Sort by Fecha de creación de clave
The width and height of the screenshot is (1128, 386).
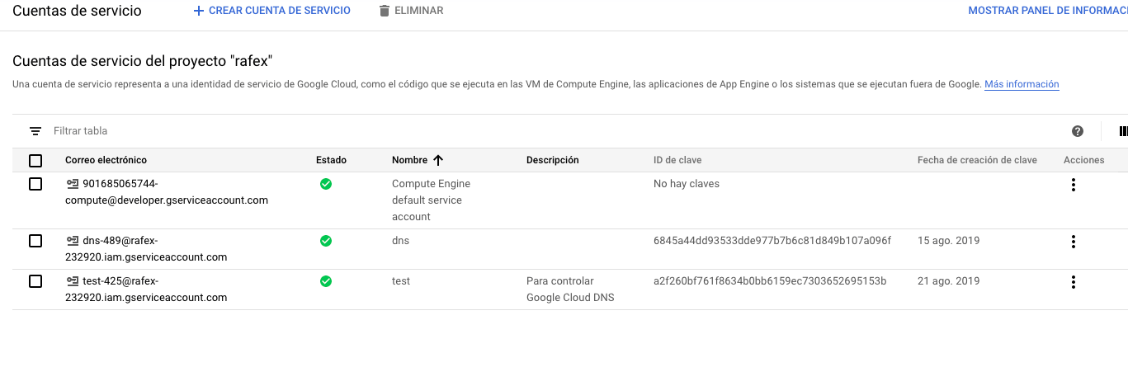point(976,160)
